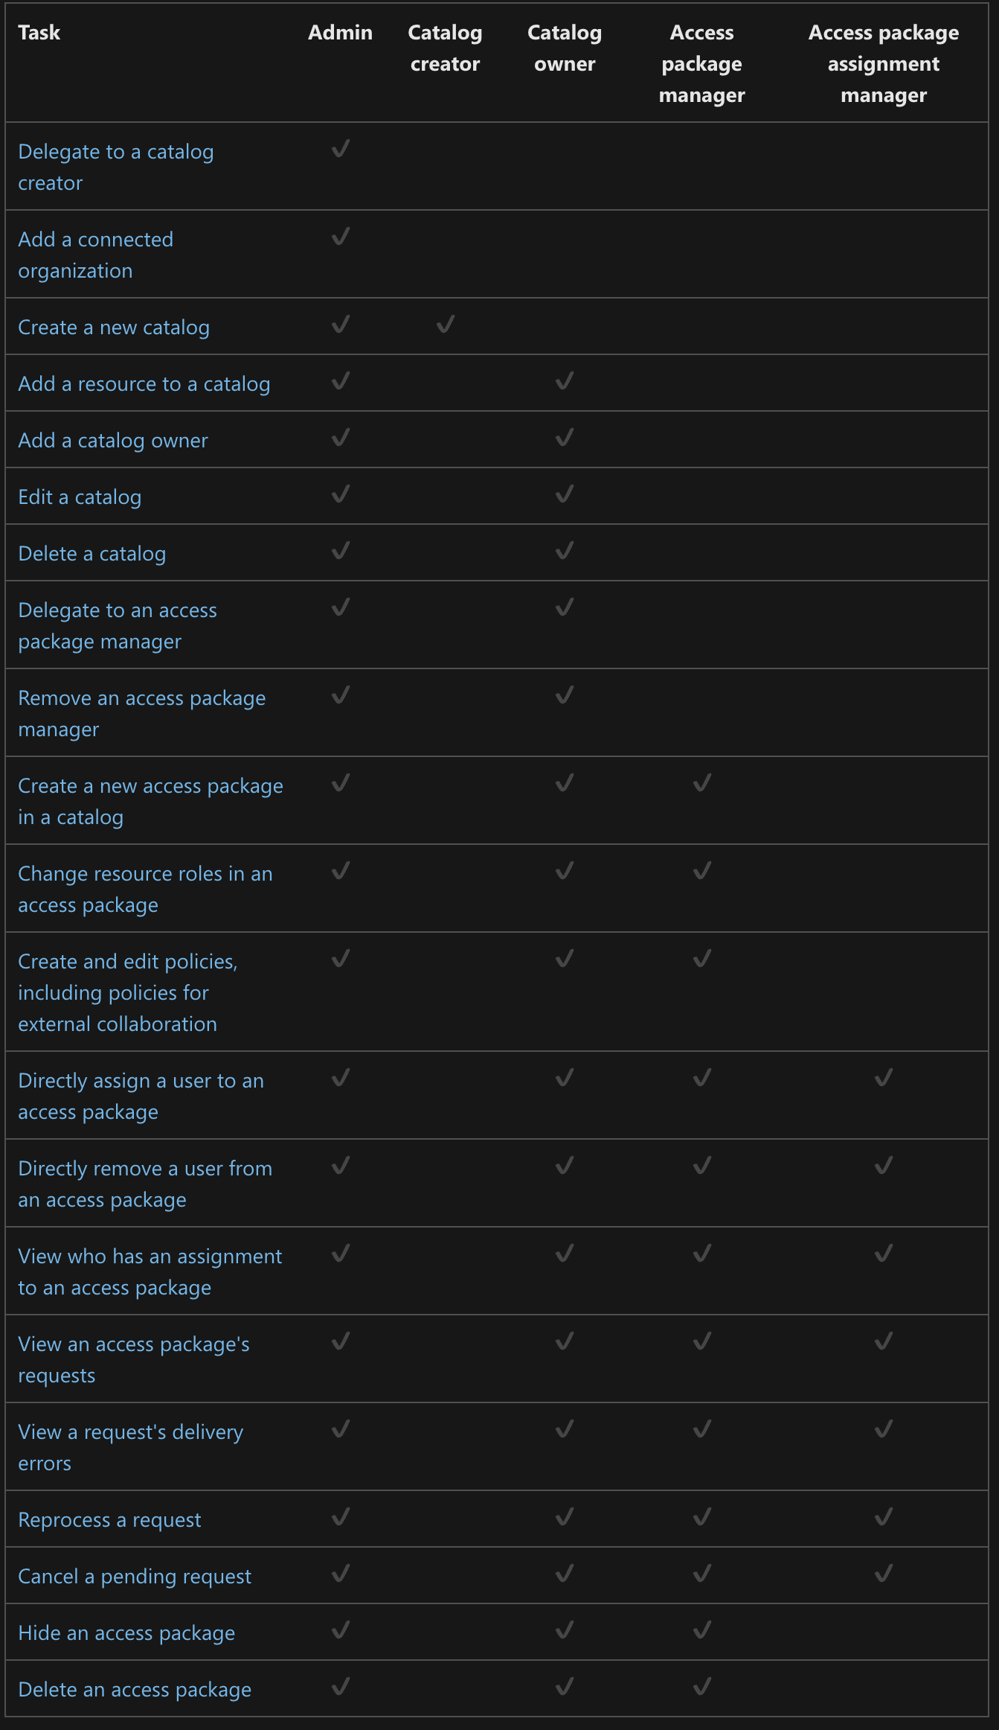Click the 'Edit a catalog' link
This screenshot has height=1730, width=999.
pyautogui.click(x=80, y=497)
